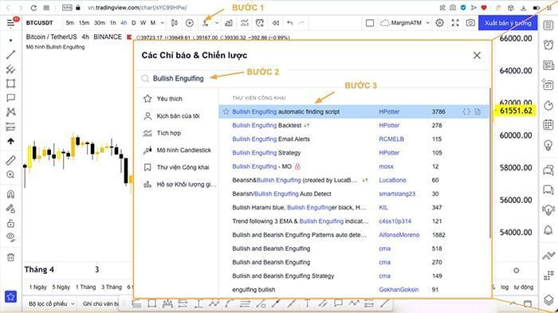Select the rectangle shapes tool
The width and height of the screenshot is (558, 313).
click(x=10, y=84)
